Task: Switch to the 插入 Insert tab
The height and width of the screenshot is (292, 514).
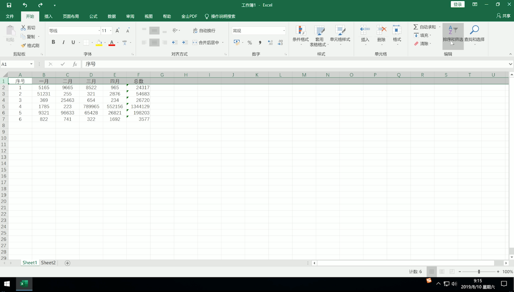Action: [x=48, y=16]
